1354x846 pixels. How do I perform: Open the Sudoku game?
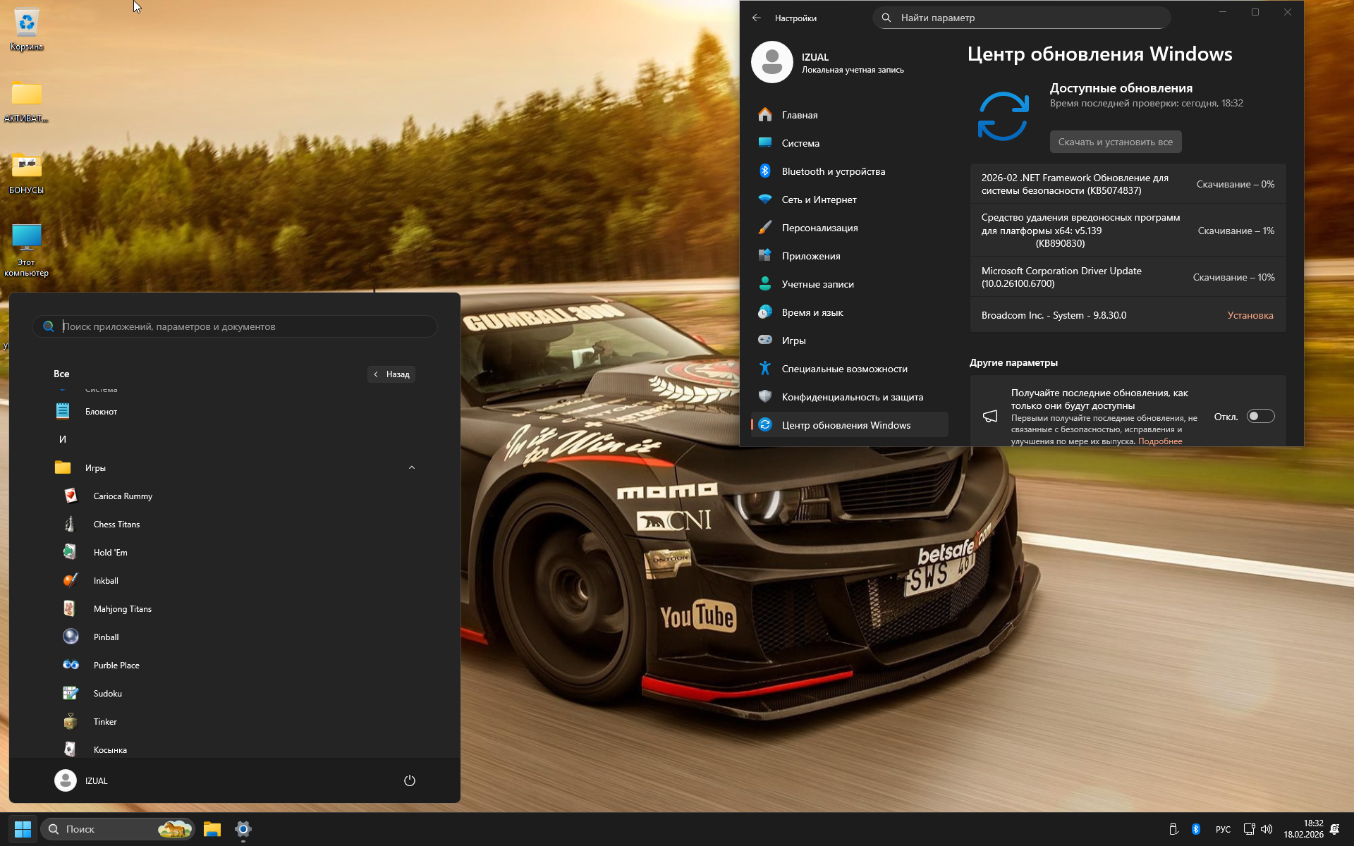[107, 694]
